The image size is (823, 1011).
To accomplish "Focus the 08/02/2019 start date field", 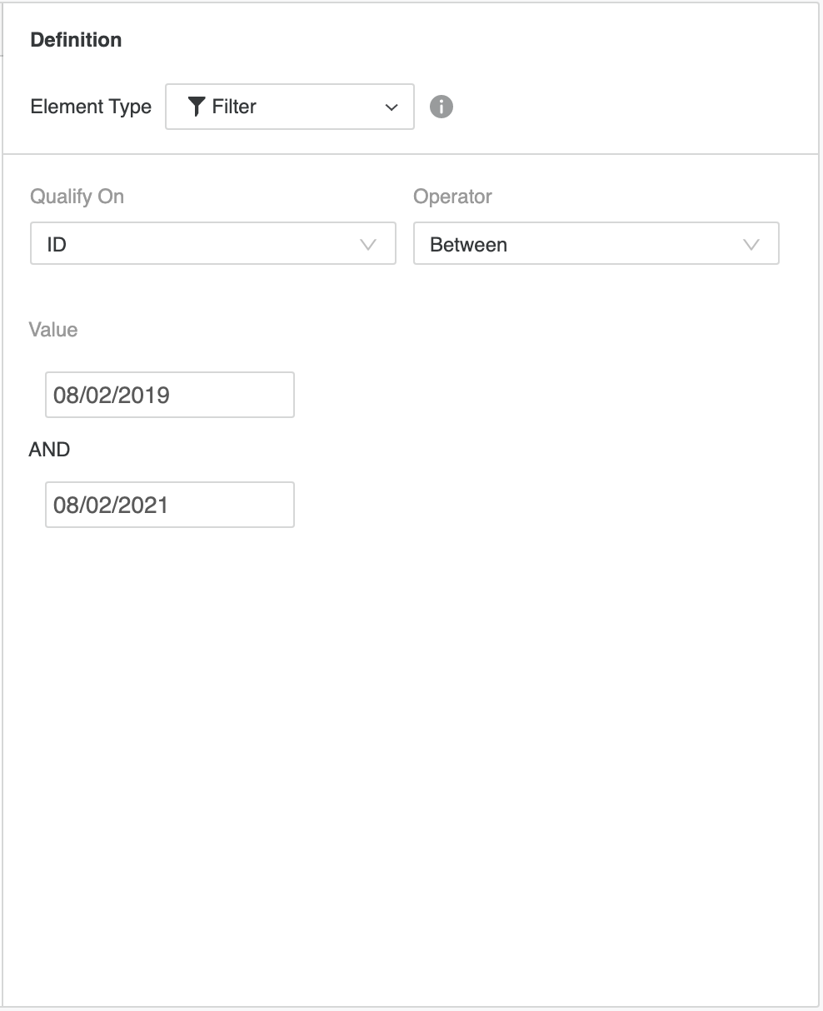I will click(x=169, y=395).
